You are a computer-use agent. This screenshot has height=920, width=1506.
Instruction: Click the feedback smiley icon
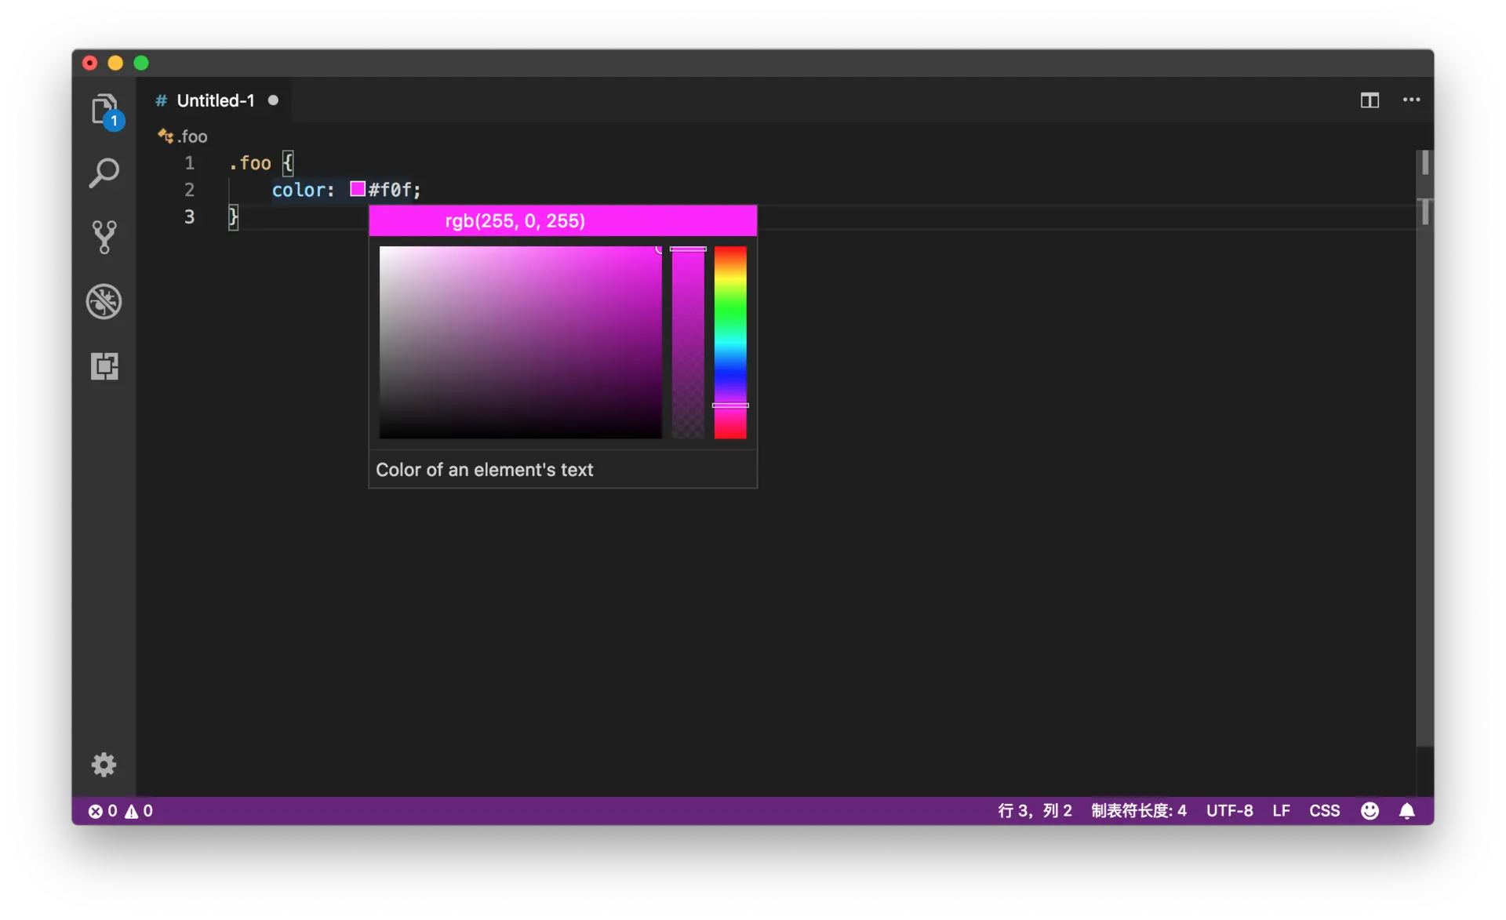[x=1370, y=810]
